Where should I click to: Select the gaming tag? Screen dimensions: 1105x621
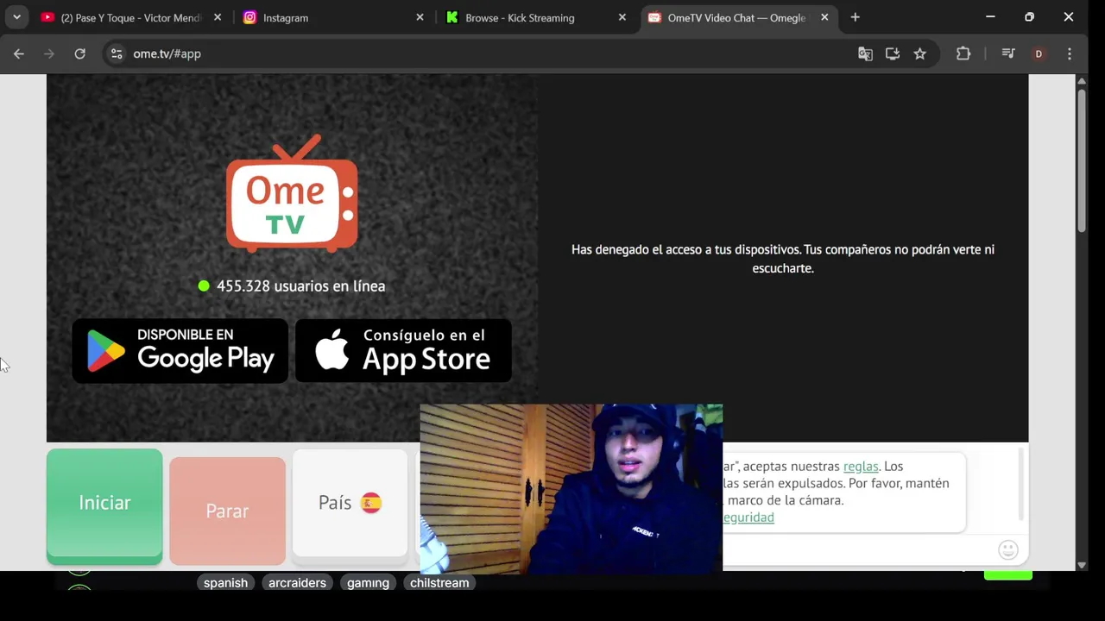368,583
